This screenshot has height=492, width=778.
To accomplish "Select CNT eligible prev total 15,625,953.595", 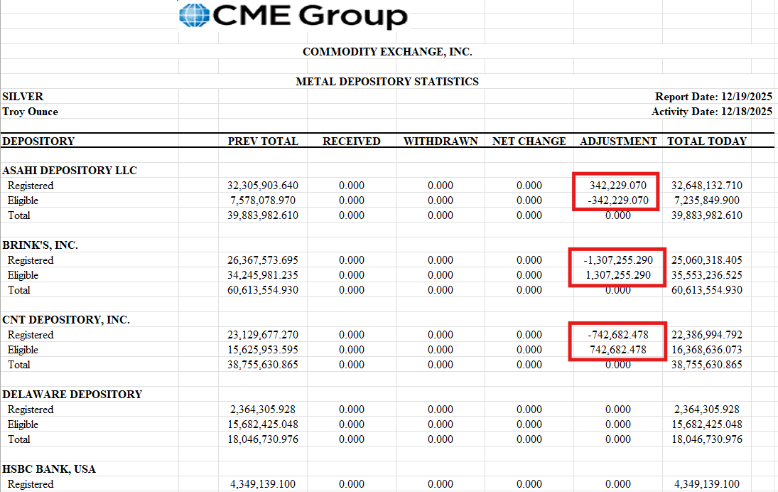I will click(x=263, y=350).
